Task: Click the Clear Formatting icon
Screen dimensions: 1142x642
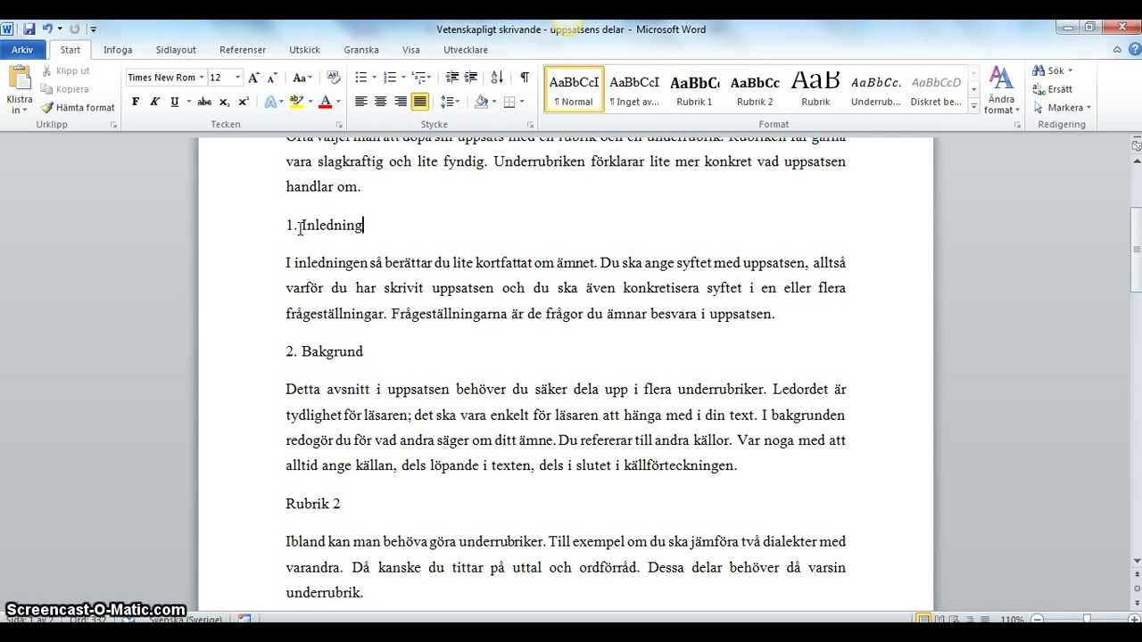Action: click(334, 78)
